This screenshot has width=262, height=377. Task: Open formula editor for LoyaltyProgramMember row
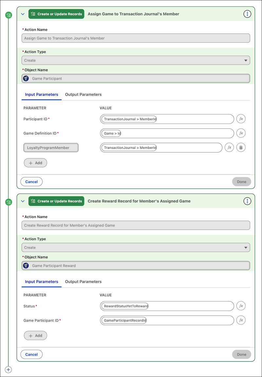229,147
